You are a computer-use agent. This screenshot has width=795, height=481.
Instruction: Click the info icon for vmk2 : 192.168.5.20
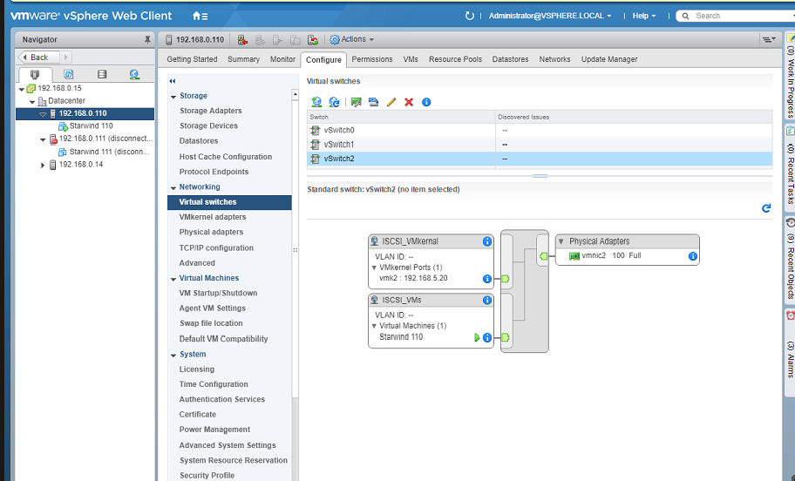point(487,278)
